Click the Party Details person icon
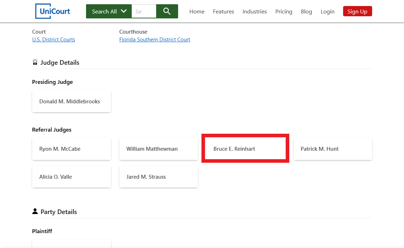This screenshot has width=404, height=248. pos(35,212)
